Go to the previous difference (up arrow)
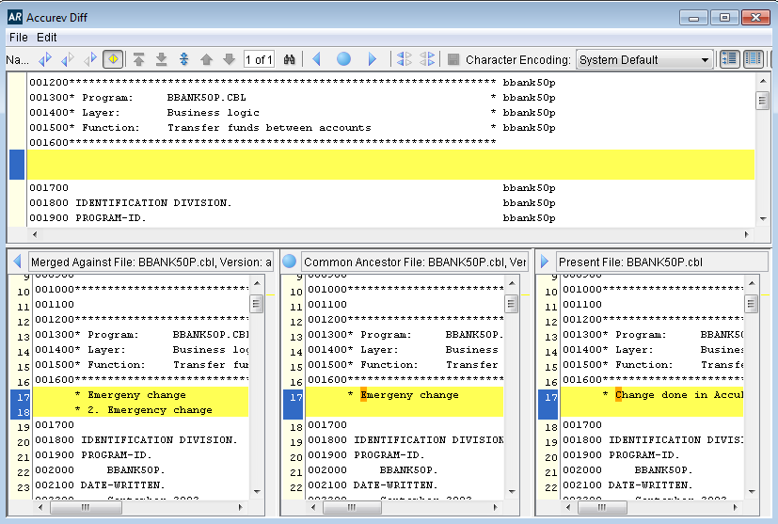The height and width of the screenshot is (524, 778). [206, 59]
